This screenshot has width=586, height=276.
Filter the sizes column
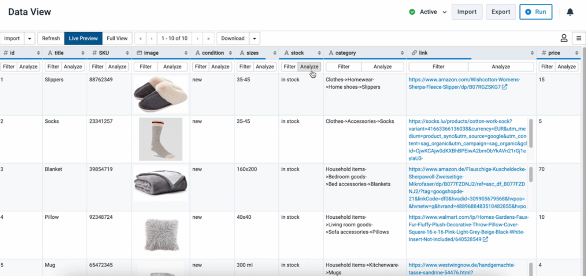coord(245,67)
